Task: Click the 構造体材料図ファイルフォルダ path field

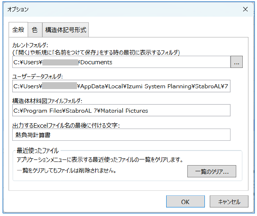Action: [x=121, y=110]
